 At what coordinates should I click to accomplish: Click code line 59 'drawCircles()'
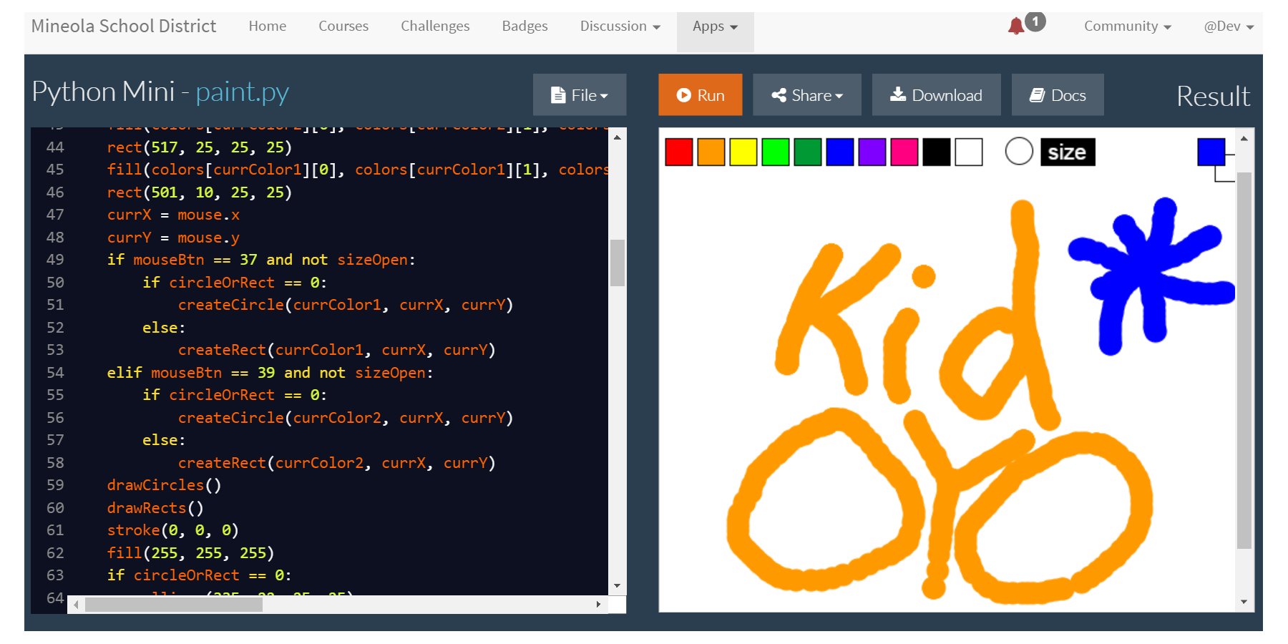(x=164, y=485)
